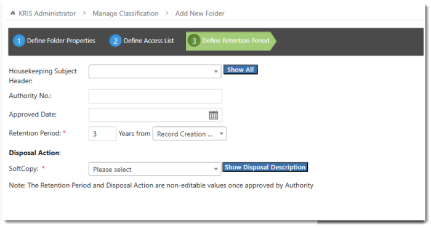Go to Define Access List step
Screen dimensions: 431x228
click(149, 41)
